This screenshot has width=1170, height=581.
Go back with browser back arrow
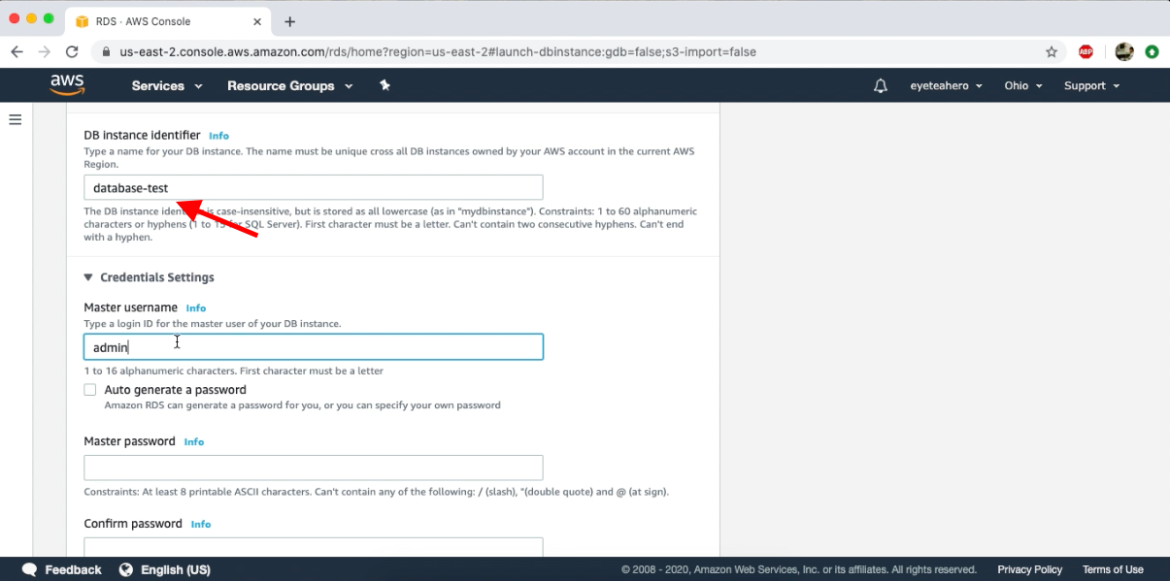pos(17,52)
